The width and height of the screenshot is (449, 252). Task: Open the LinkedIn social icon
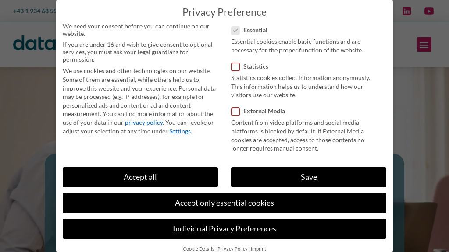[x=406, y=11]
